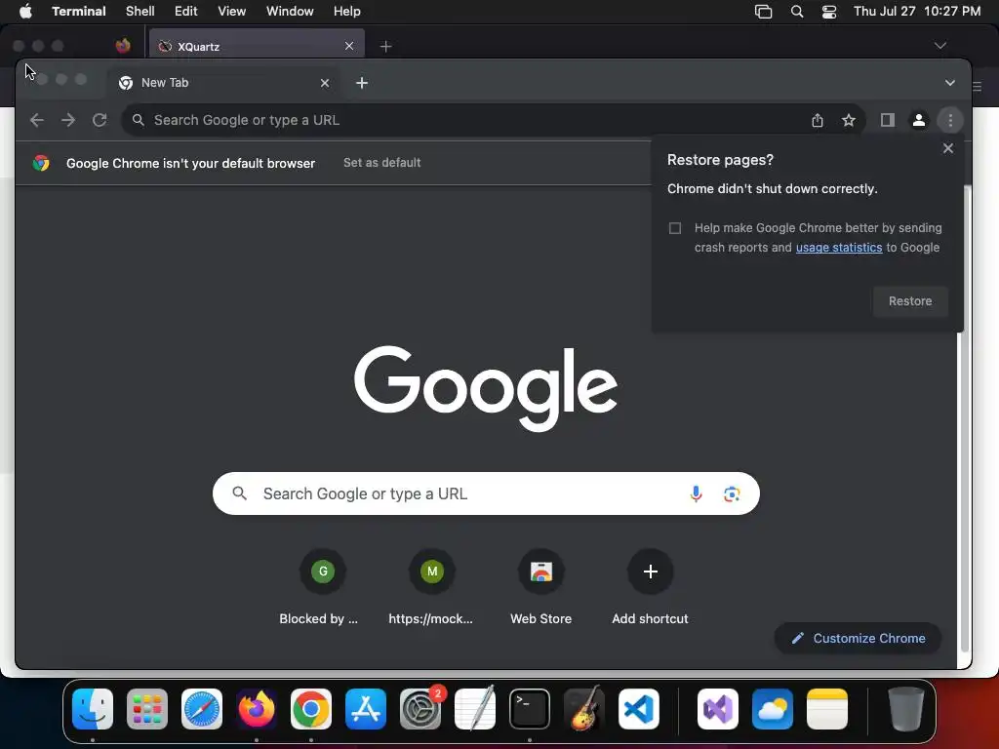Image resolution: width=999 pixels, height=749 pixels.
Task: Click Chrome's forward navigation arrow
Action: pos(68,120)
